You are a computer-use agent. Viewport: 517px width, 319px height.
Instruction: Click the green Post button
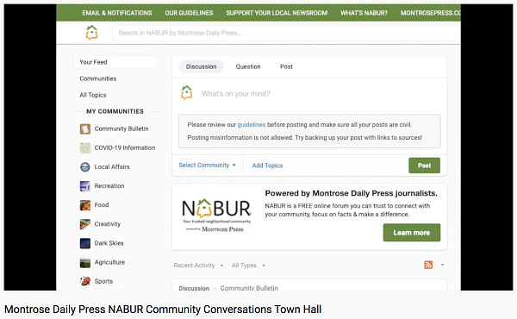(424, 166)
